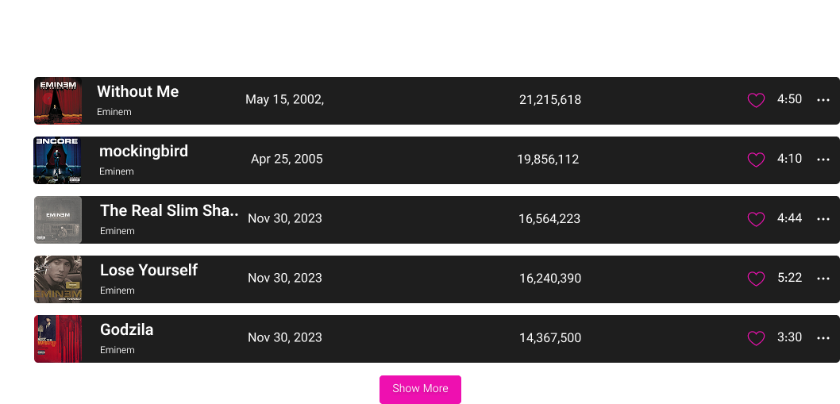Click Eminem artist link under mockingbird

click(x=117, y=171)
